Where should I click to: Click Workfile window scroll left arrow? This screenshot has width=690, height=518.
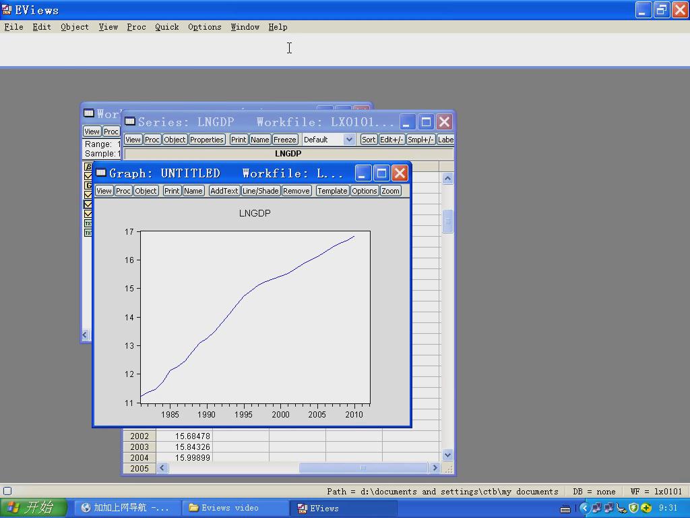[85, 335]
